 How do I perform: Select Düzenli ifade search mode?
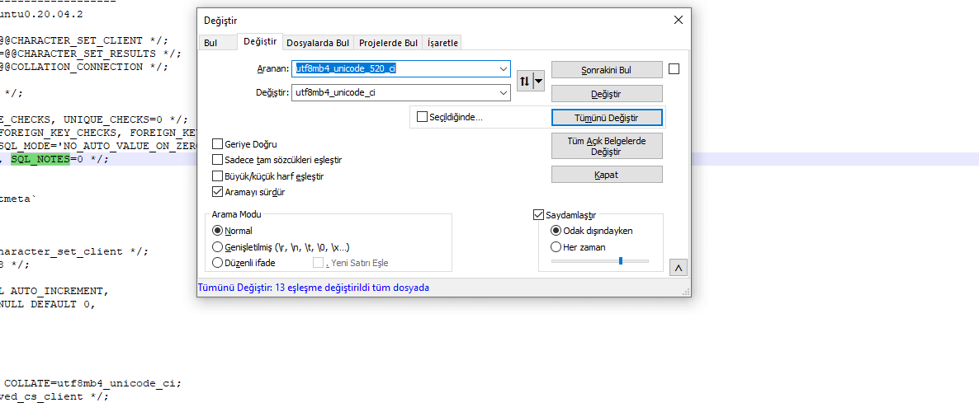pos(218,262)
